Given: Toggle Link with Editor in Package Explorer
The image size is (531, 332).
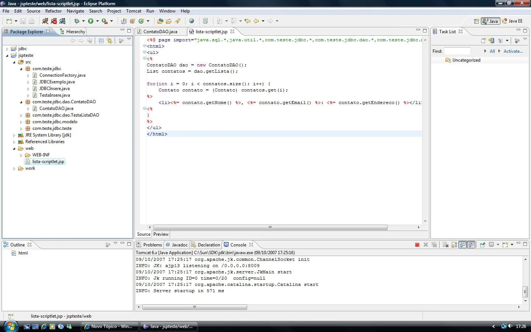Looking at the screenshot, I should tap(110, 41).
